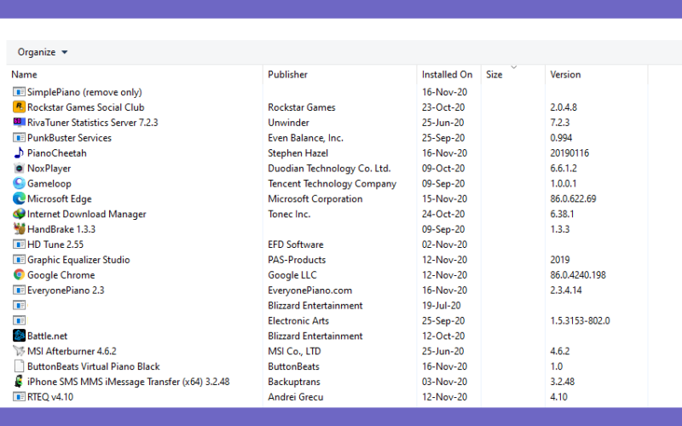Click version 20190116 cell
The image size is (682, 426).
click(569, 153)
